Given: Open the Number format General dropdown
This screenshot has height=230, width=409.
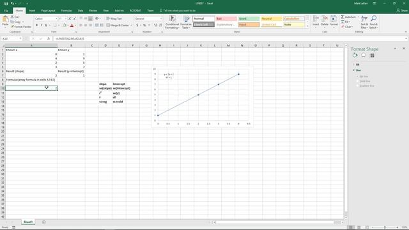Looking at the screenshot, I should pyautogui.click(x=161, y=19).
